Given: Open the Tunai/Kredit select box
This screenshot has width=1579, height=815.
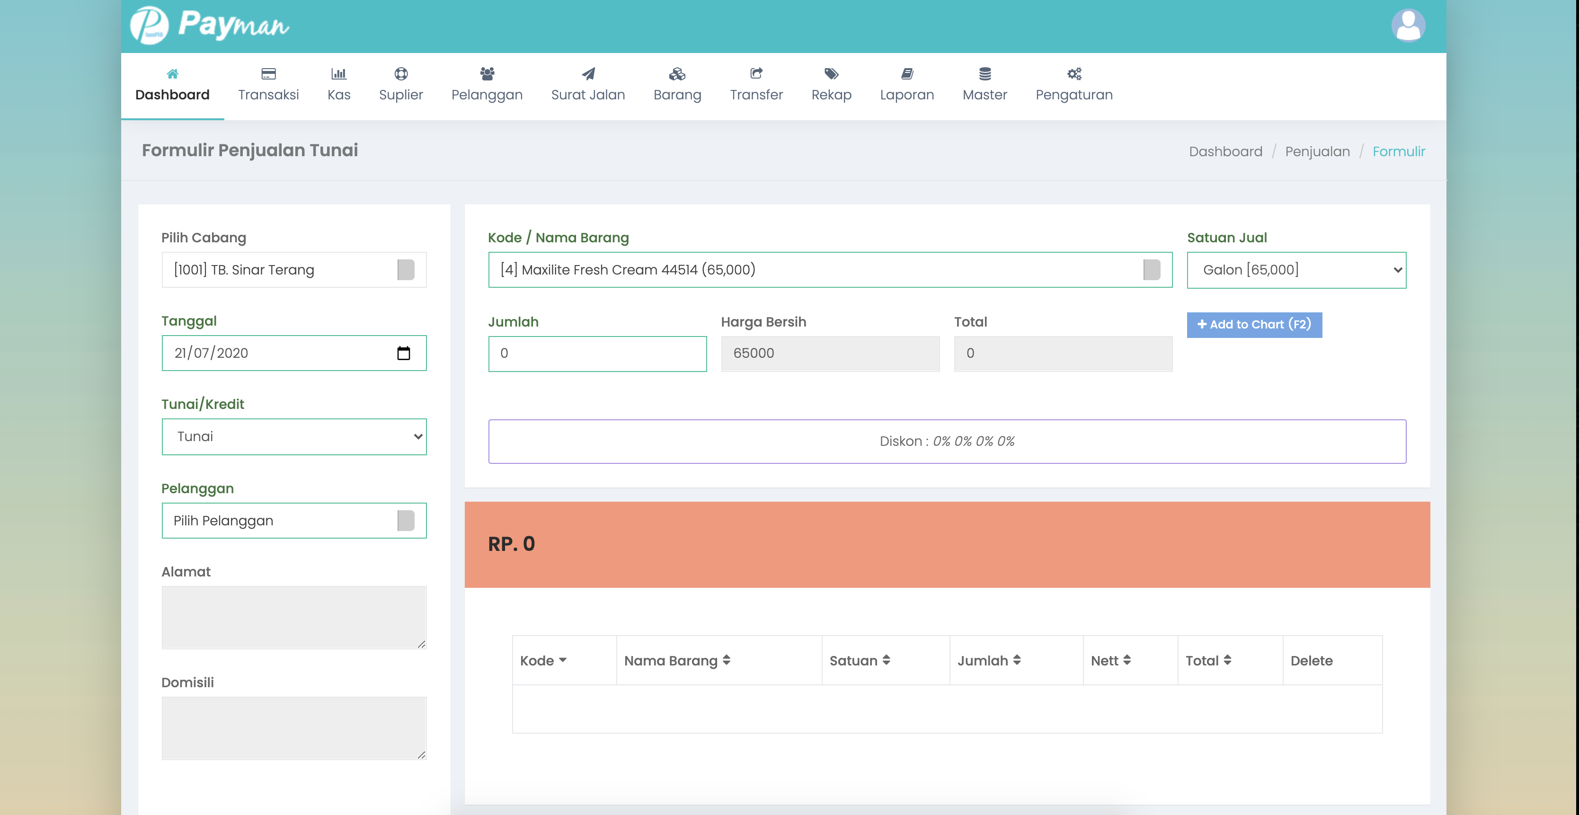Looking at the screenshot, I should coord(293,437).
